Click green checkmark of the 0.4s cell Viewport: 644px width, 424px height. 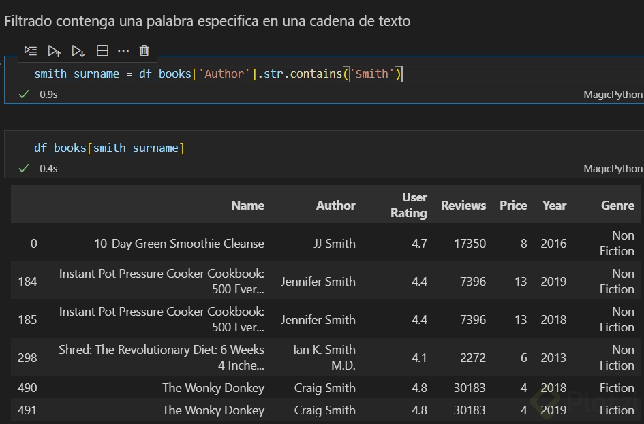[24, 168]
